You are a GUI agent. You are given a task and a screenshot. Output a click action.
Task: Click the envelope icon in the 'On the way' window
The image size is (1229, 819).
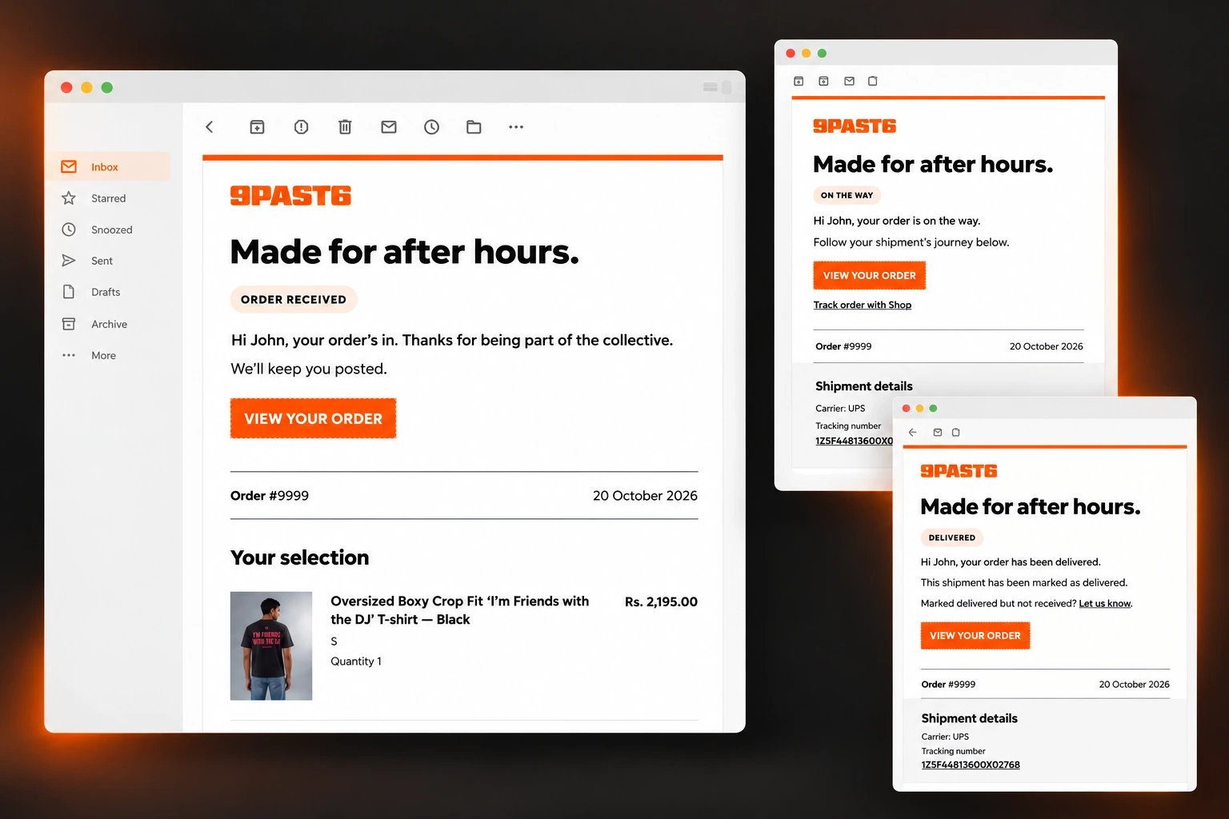(x=850, y=81)
